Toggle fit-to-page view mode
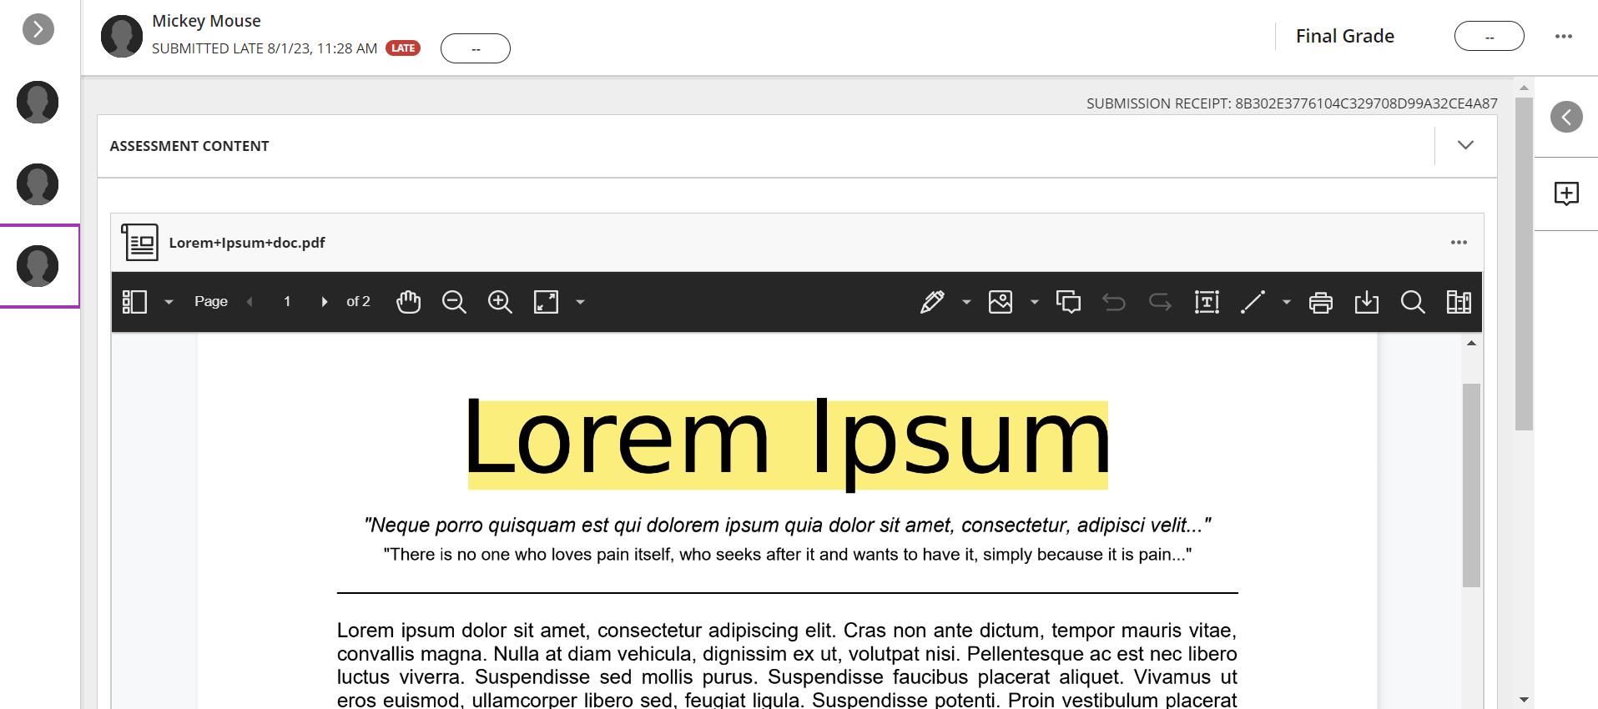1598x709 pixels. (x=546, y=302)
